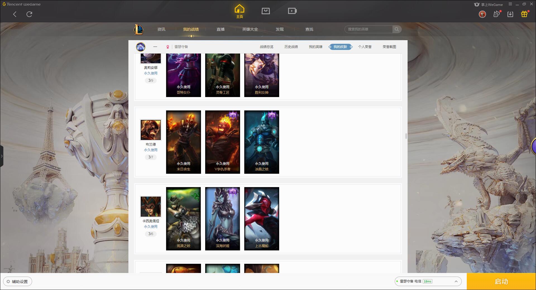Screen dimensions: 536x290
Task: Click the 3/7 skin count badge
Action: click(x=151, y=157)
